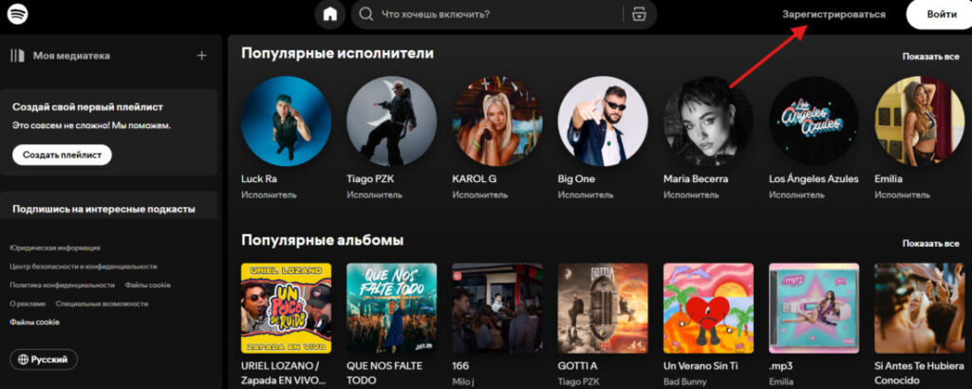This screenshot has height=389, width=972.
Task: Open the Browse icon in search bar
Action: pos(640,14)
